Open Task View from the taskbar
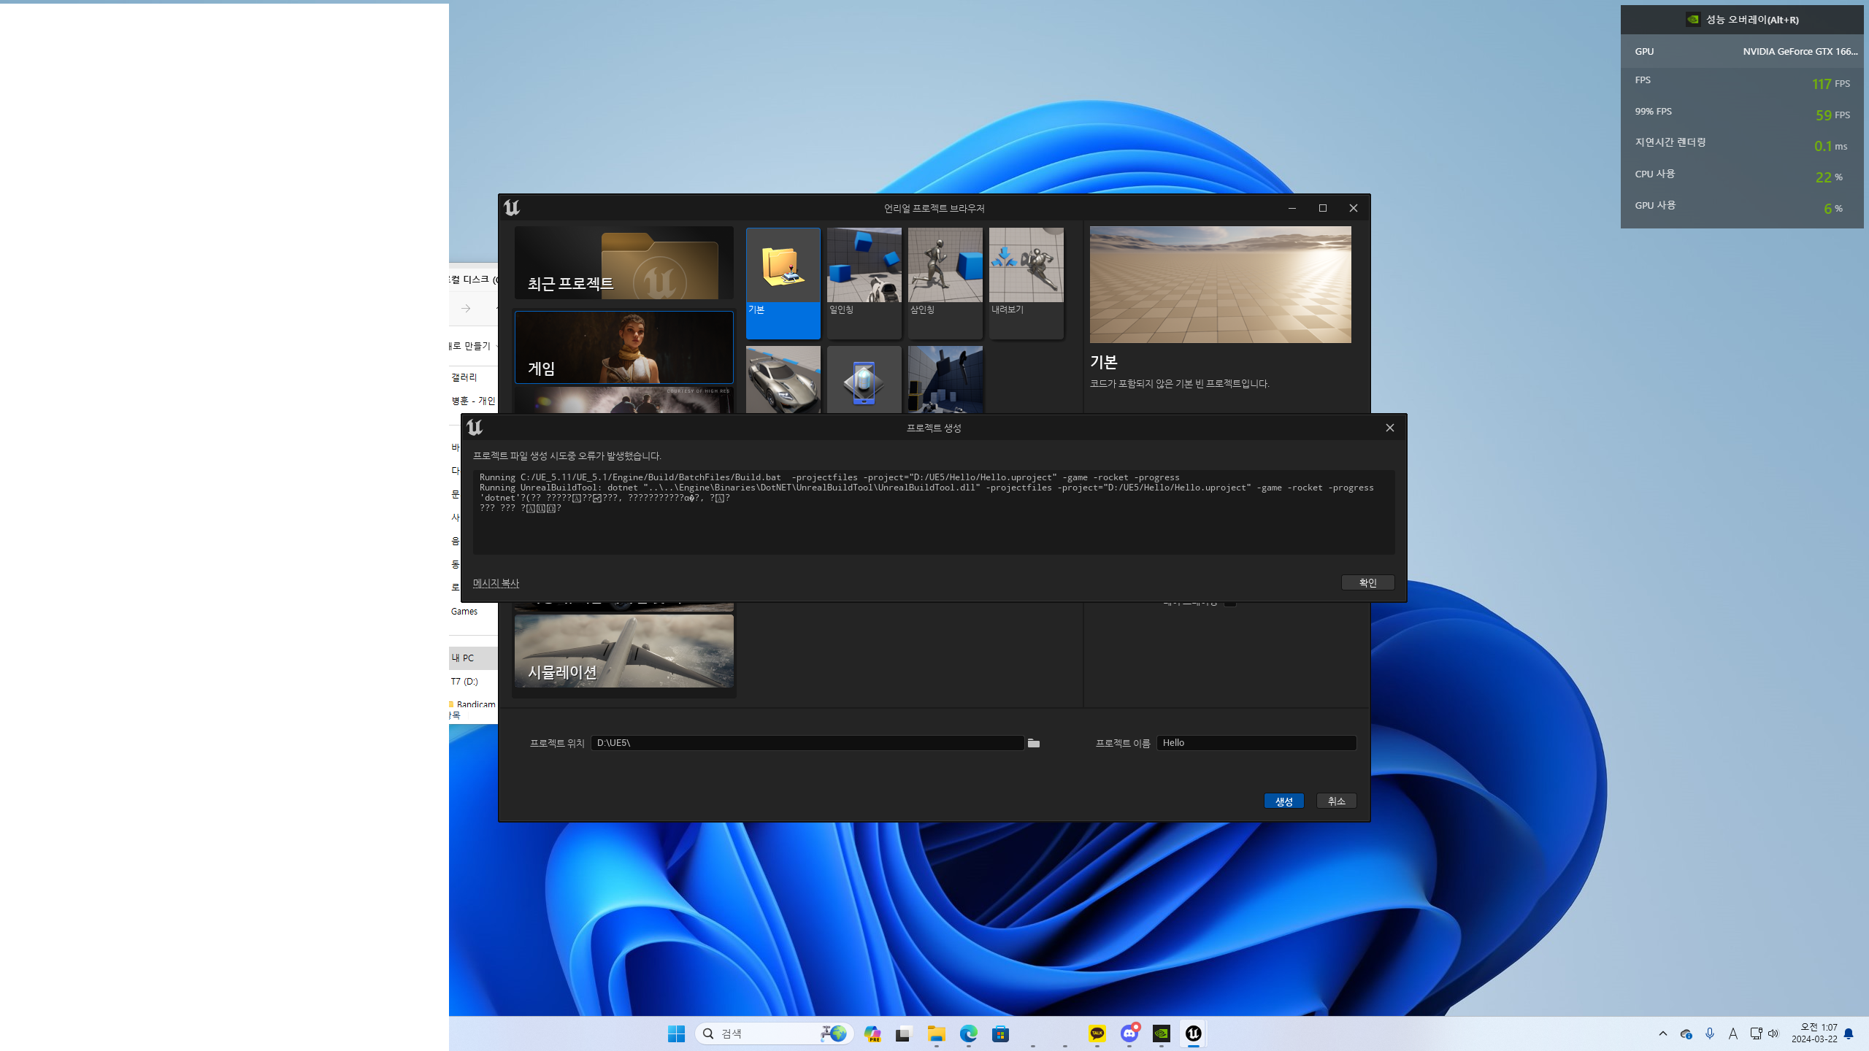The image size is (1869, 1051). tap(904, 1033)
